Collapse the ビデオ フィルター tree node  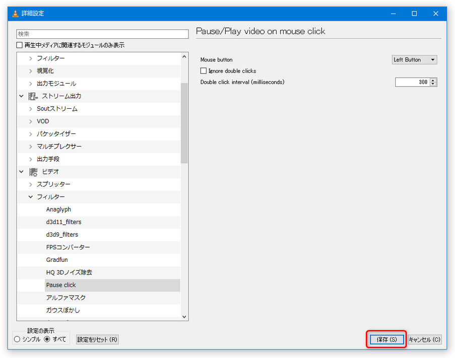30,197
